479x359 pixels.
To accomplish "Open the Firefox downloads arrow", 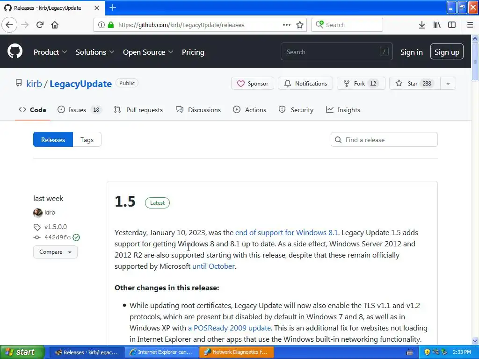I will [x=422, y=25].
